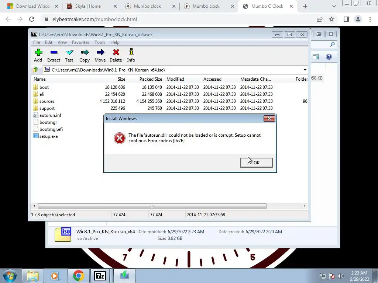Select the Move toolbar icon
Image resolution: width=378 pixels, height=283 pixels.
pyautogui.click(x=100, y=56)
